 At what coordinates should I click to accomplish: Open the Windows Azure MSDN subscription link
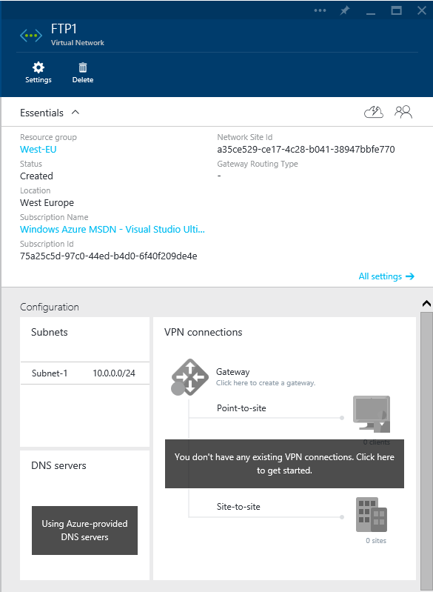113,229
